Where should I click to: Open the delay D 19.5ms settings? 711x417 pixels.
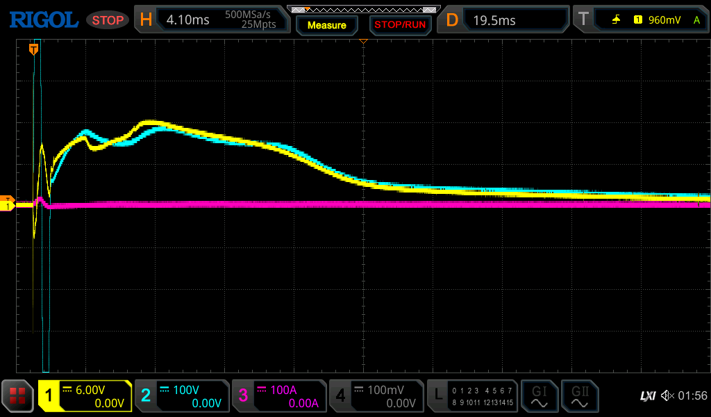tap(505, 20)
